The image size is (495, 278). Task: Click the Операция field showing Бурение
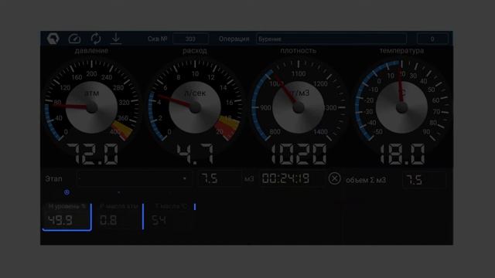(331, 39)
